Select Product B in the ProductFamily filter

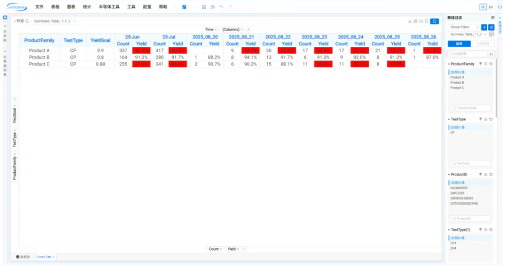click(x=457, y=83)
